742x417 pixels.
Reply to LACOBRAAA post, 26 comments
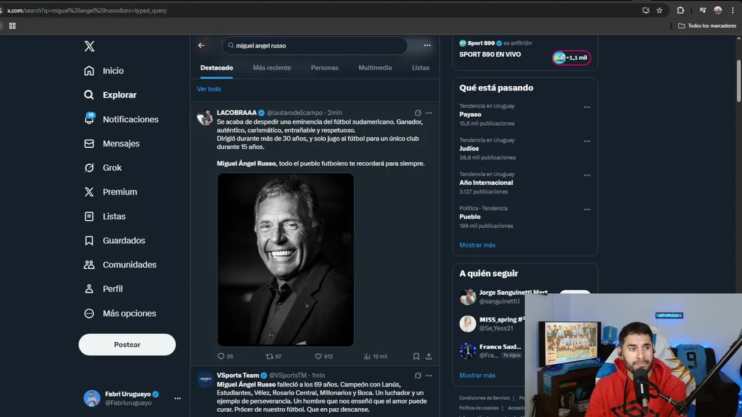pyautogui.click(x=225, y=357)
